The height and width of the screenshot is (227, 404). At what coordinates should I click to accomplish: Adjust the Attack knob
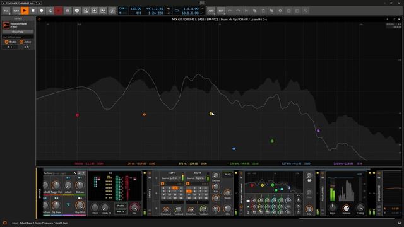68,185
